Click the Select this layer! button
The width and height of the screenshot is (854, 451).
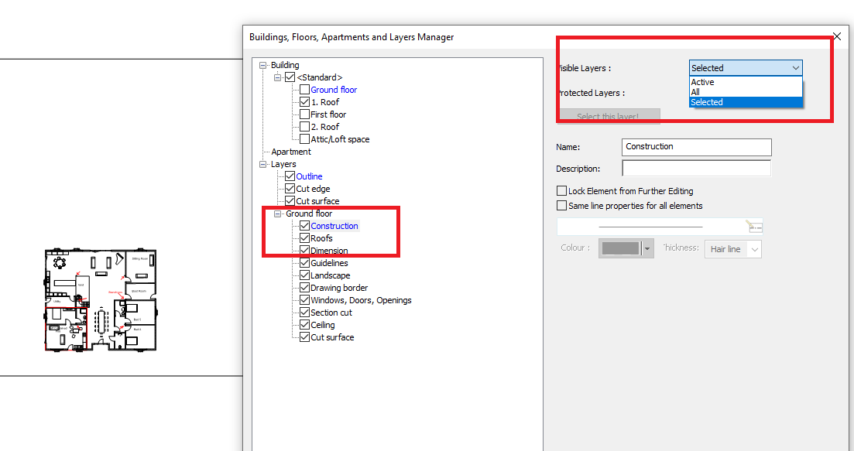click(x=608, y=116)
